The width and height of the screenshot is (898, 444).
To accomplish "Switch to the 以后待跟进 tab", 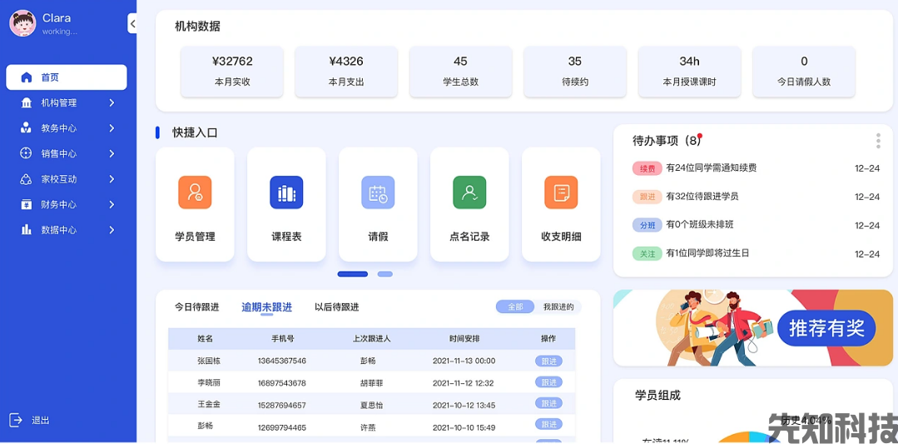I will tap(337, 307).
